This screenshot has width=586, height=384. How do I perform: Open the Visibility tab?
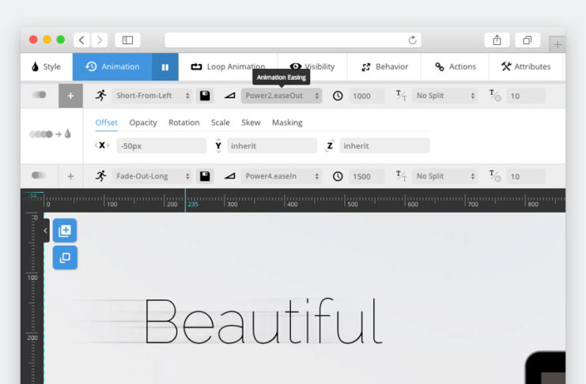point(312,67)
